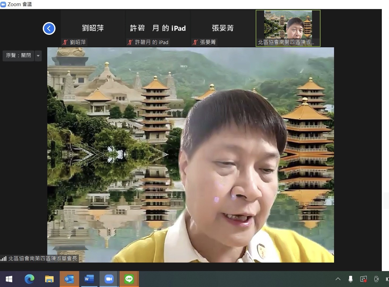The height and width of the screenshot is (287, 389).
Task: Toggle the 原聲：關閉 original sound button
Action: click(x=18, y=56)
